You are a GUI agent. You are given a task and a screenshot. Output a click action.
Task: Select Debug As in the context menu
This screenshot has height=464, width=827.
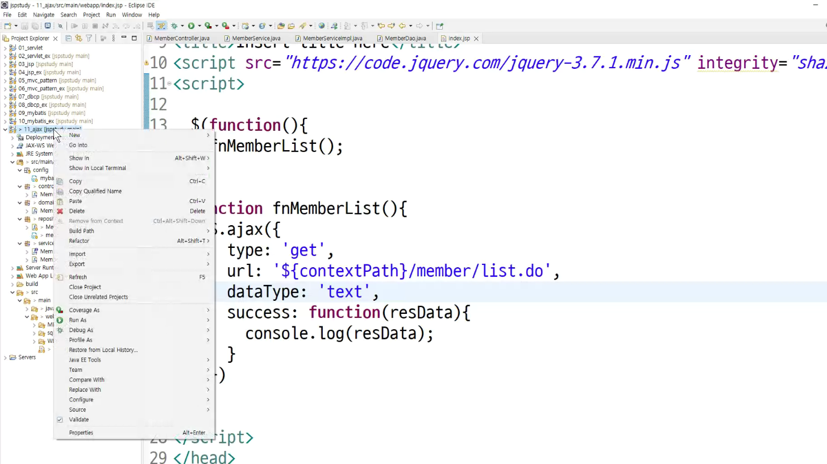tap(134, 330)
